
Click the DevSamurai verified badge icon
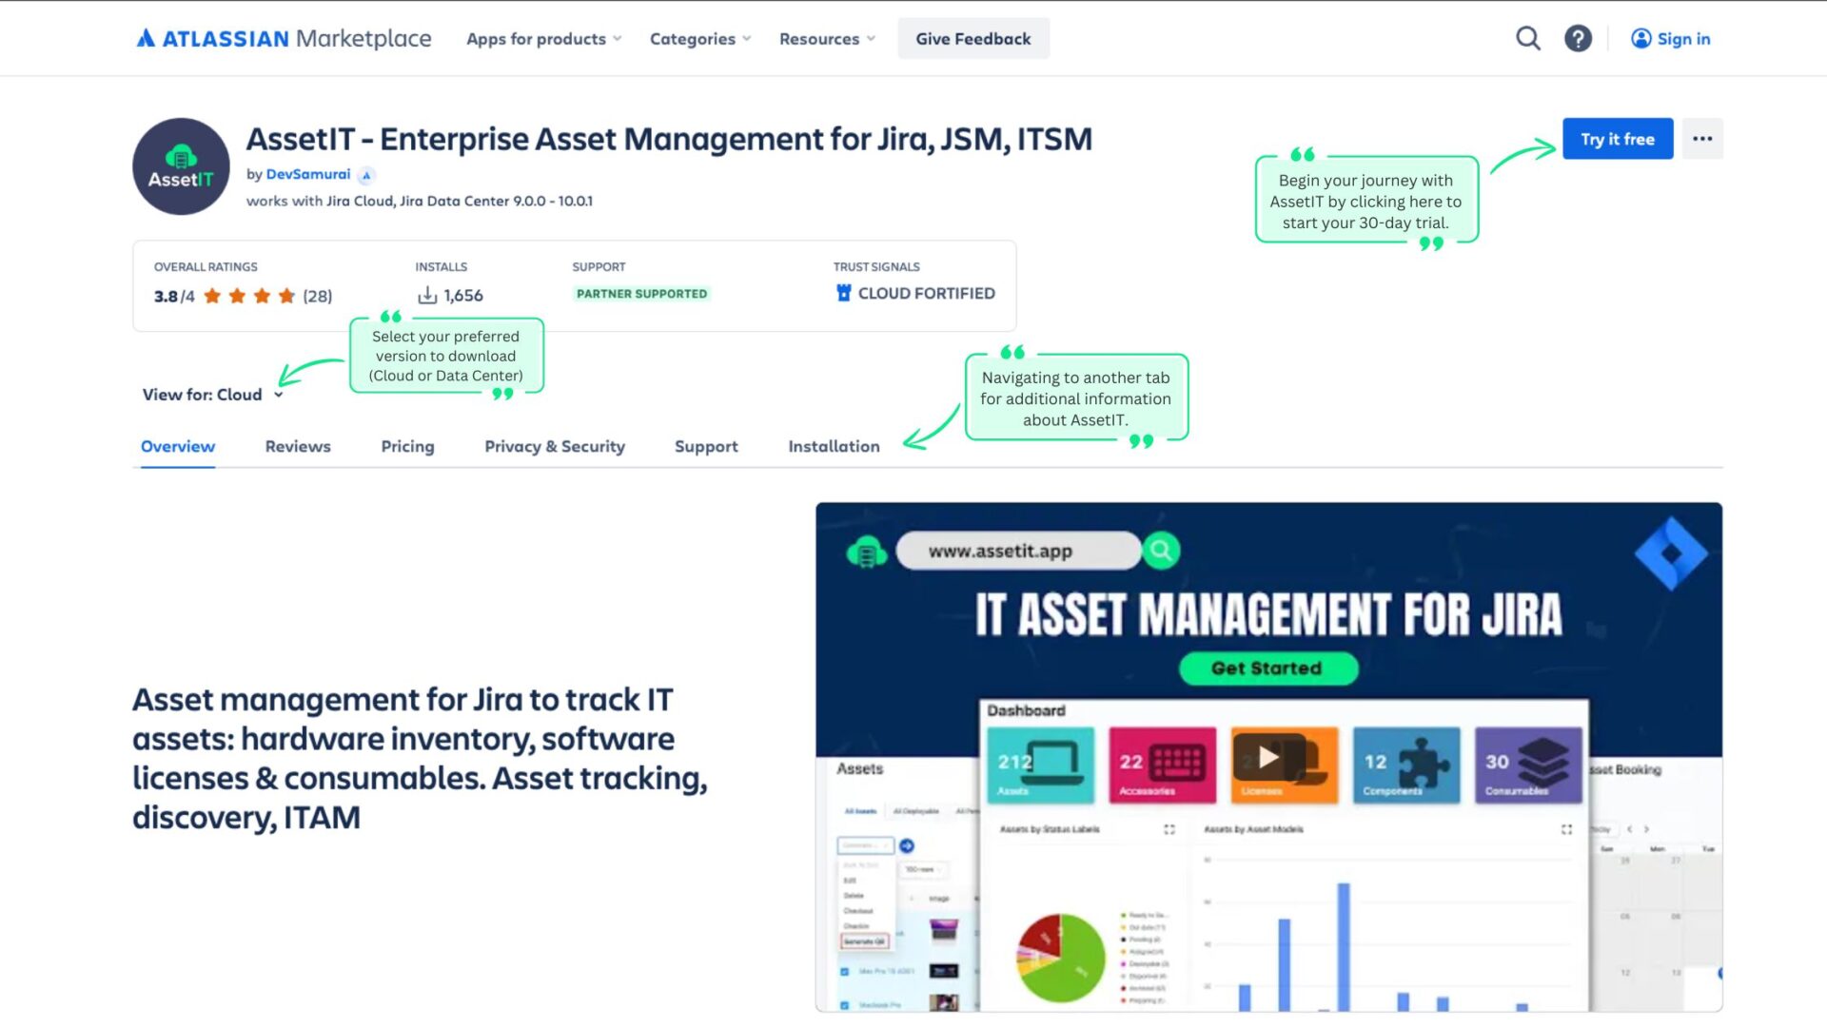[x=366, y=174]
